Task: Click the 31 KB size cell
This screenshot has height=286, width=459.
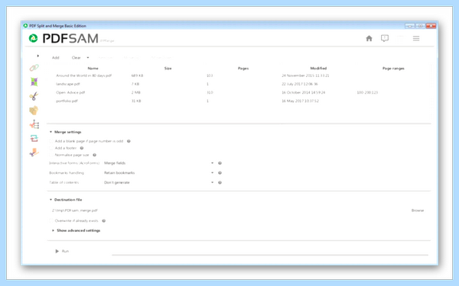Action: (136, 101)
